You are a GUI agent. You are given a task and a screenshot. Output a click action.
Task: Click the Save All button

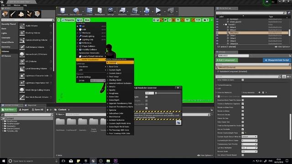coord(37,110)
